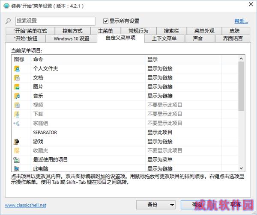Open the 常规行为 tab
The width and height of the screenshot is (257, 215).
click(138, 31)
